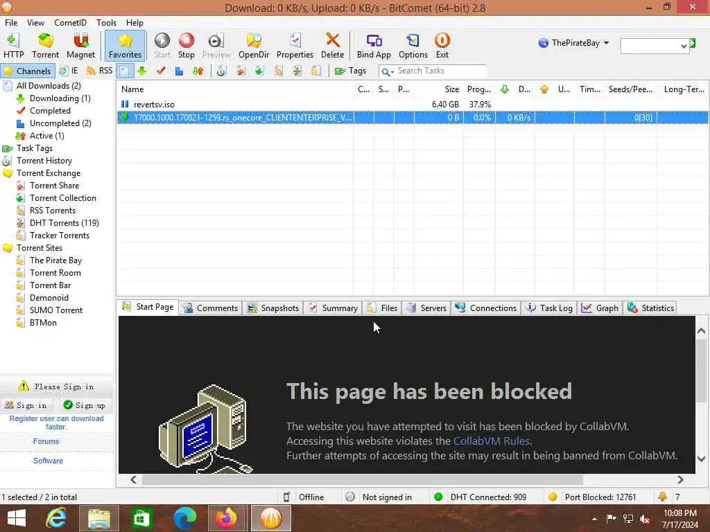Open the Options dialog
This screenshot has width=710, height=532.
413,46
